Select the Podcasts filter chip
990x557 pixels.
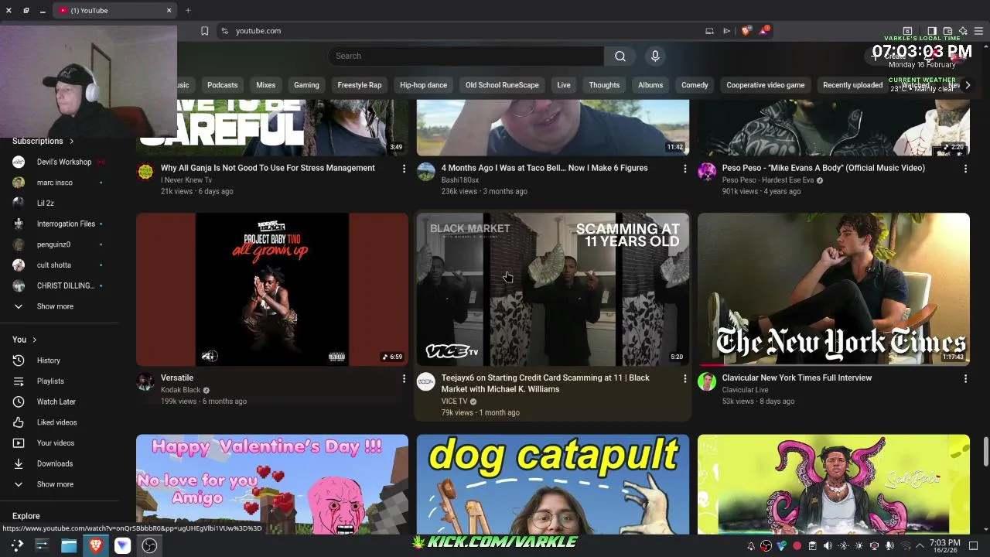(x=222, y=85)
